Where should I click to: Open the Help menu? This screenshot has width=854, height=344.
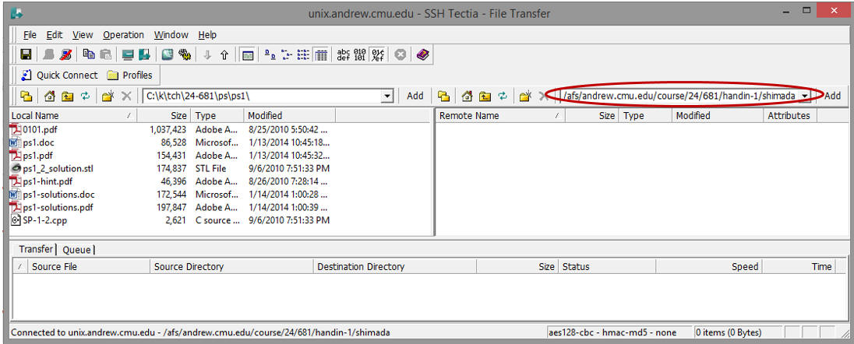tap(207, 35)
